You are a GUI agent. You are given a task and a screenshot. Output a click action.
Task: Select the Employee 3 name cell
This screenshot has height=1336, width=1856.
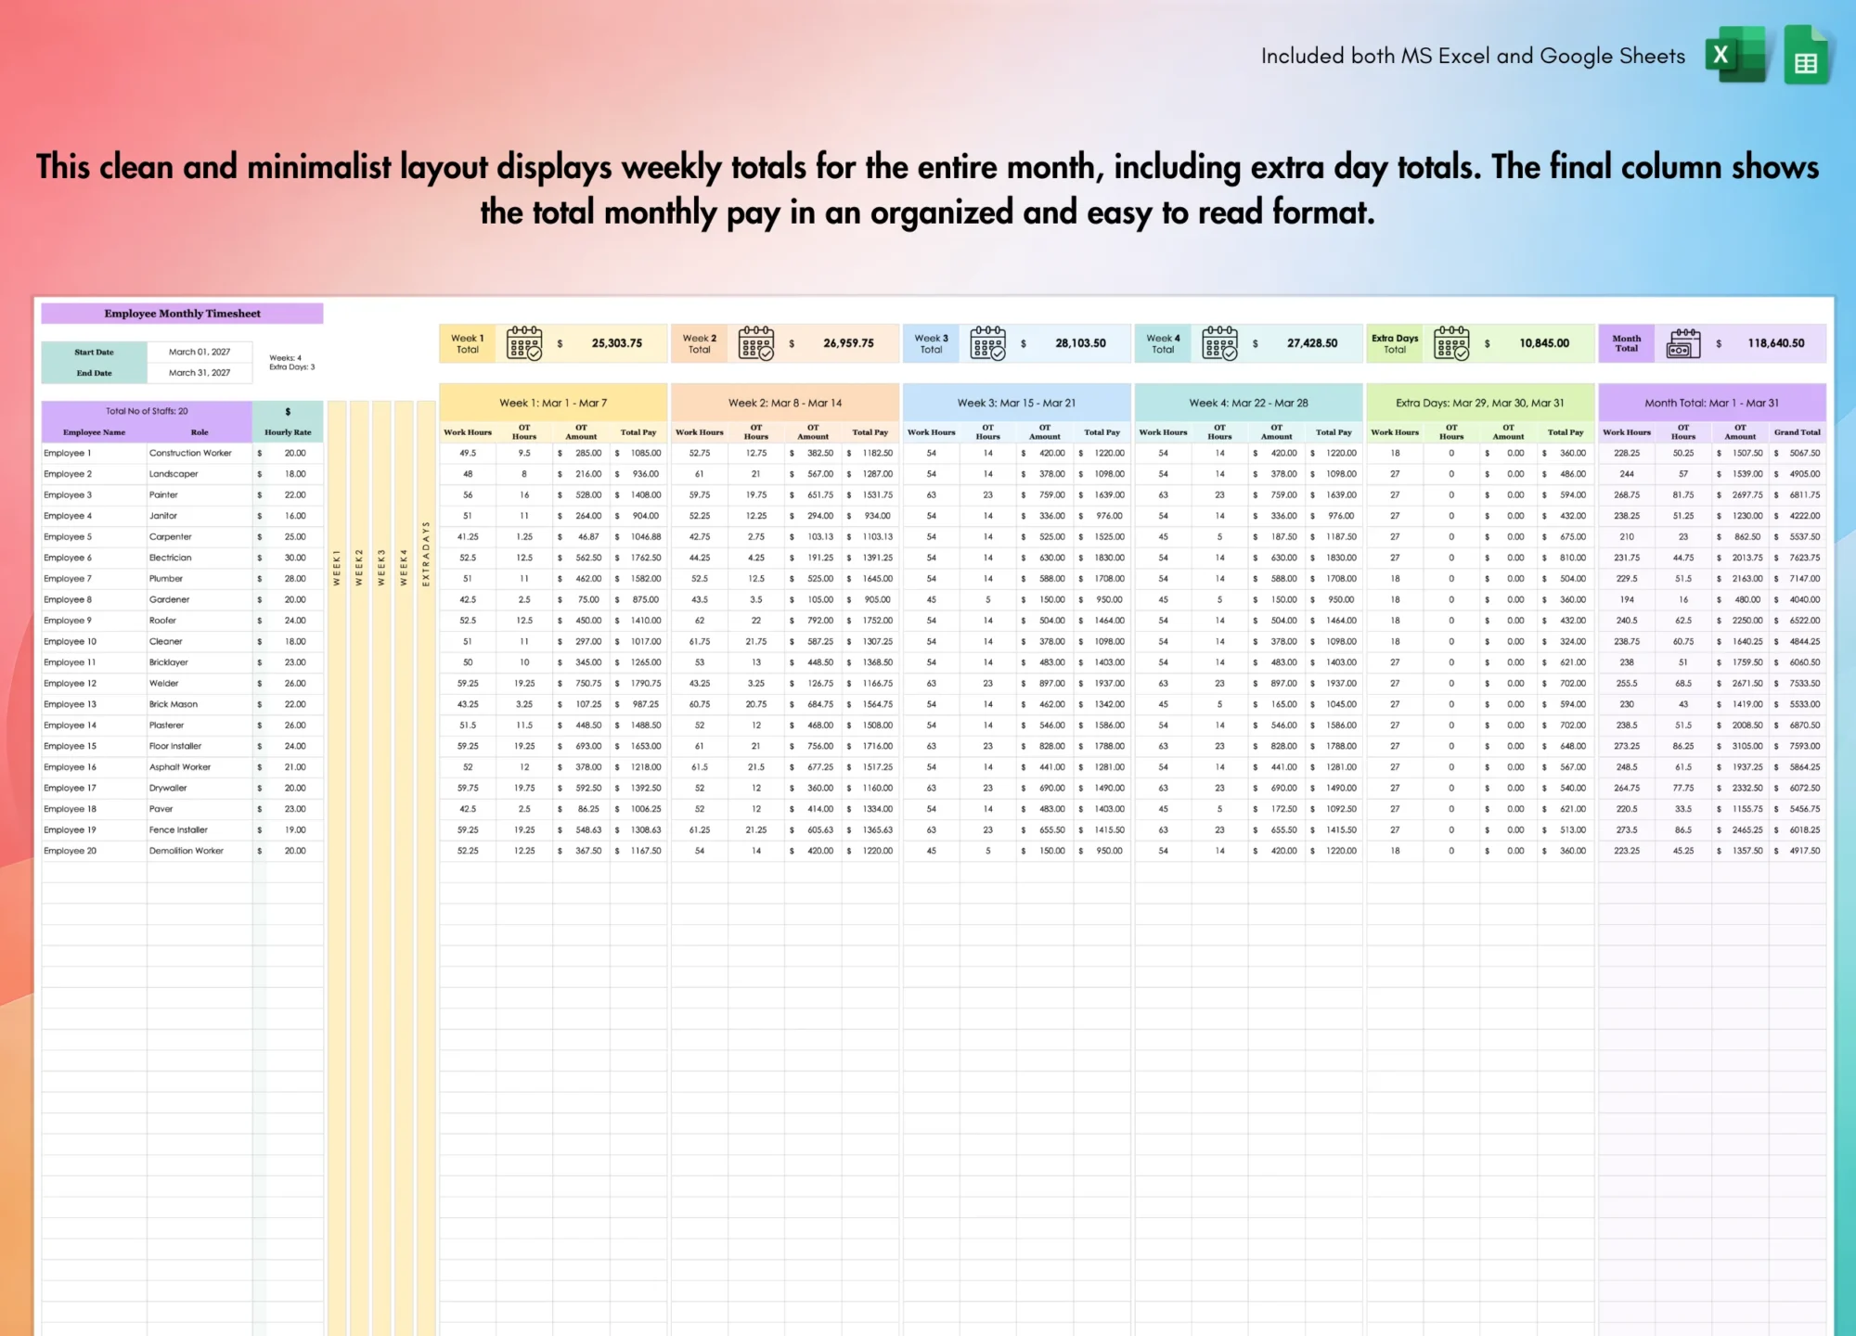[x=94, y=495]
